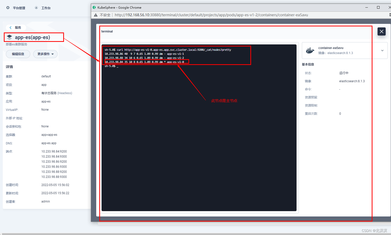Click the terminal line for app-es-v1-1

pos(144,54)
